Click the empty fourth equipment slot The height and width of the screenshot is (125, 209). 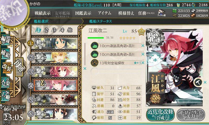116,71
